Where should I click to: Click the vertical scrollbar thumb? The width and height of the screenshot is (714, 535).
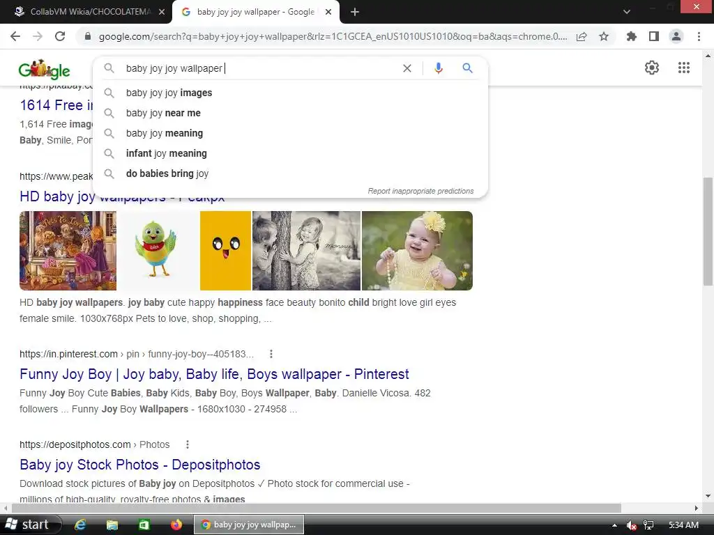click(707, 231)
